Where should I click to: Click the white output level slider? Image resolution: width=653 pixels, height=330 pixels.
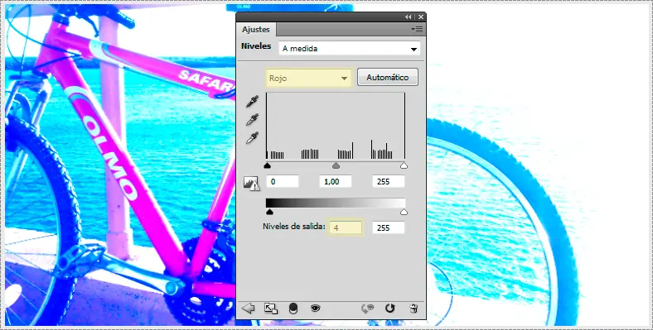point(404,212)
